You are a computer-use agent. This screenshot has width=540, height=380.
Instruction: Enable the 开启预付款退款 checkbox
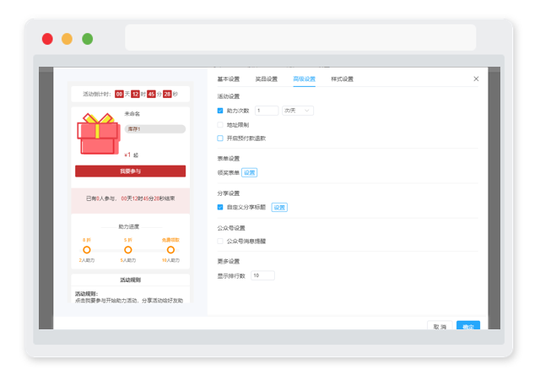coord(220,138)
